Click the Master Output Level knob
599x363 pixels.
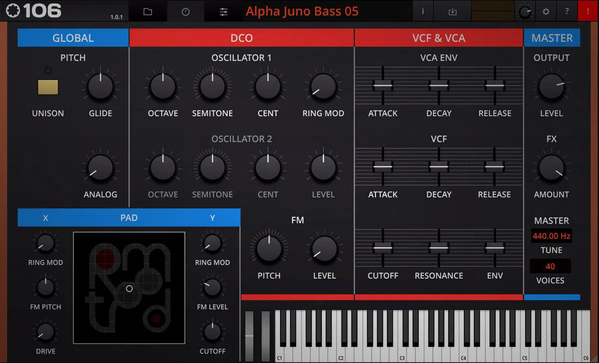coord(551,87)
